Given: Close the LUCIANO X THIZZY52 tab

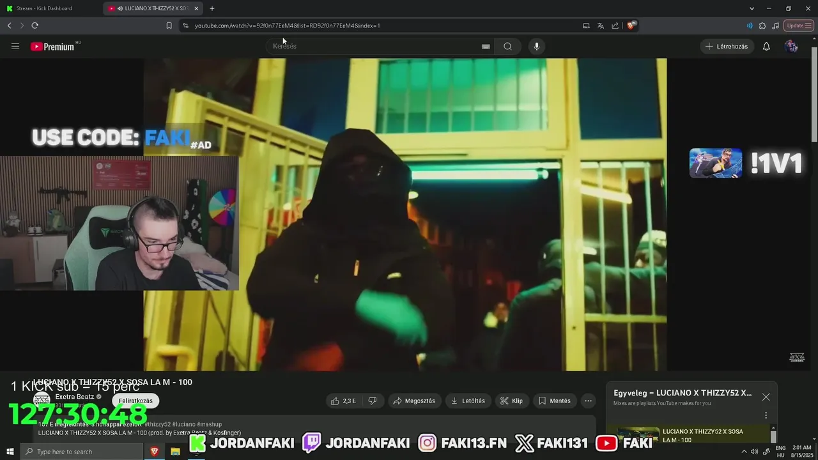Looking at the screenshot, I should (196, 8).
